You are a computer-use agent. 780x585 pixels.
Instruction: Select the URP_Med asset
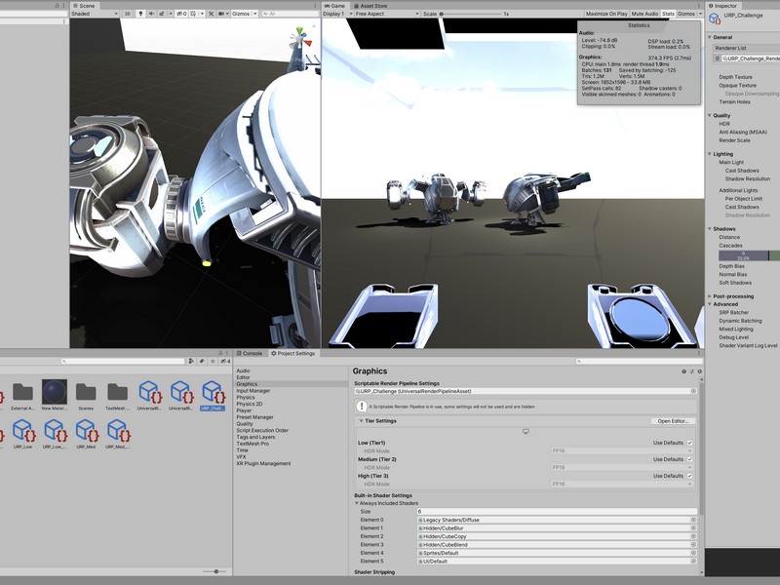[86, 434]
